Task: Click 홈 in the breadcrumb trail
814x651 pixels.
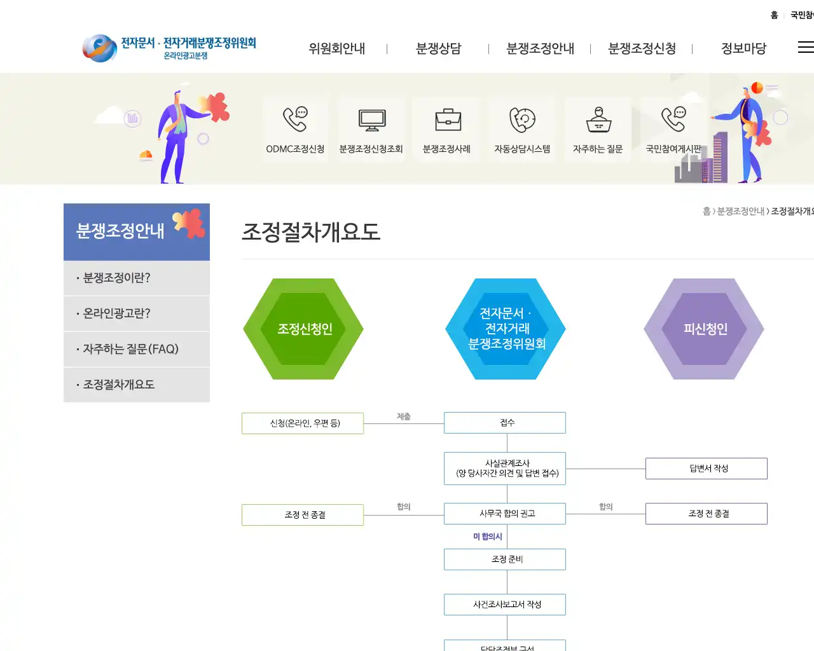Action: [x=708, y=212]
